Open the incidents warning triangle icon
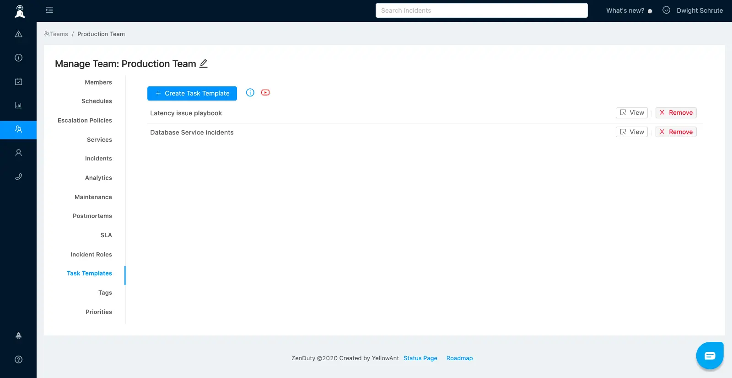The width and height of the screenshot is (732, 378). point(18,34)
